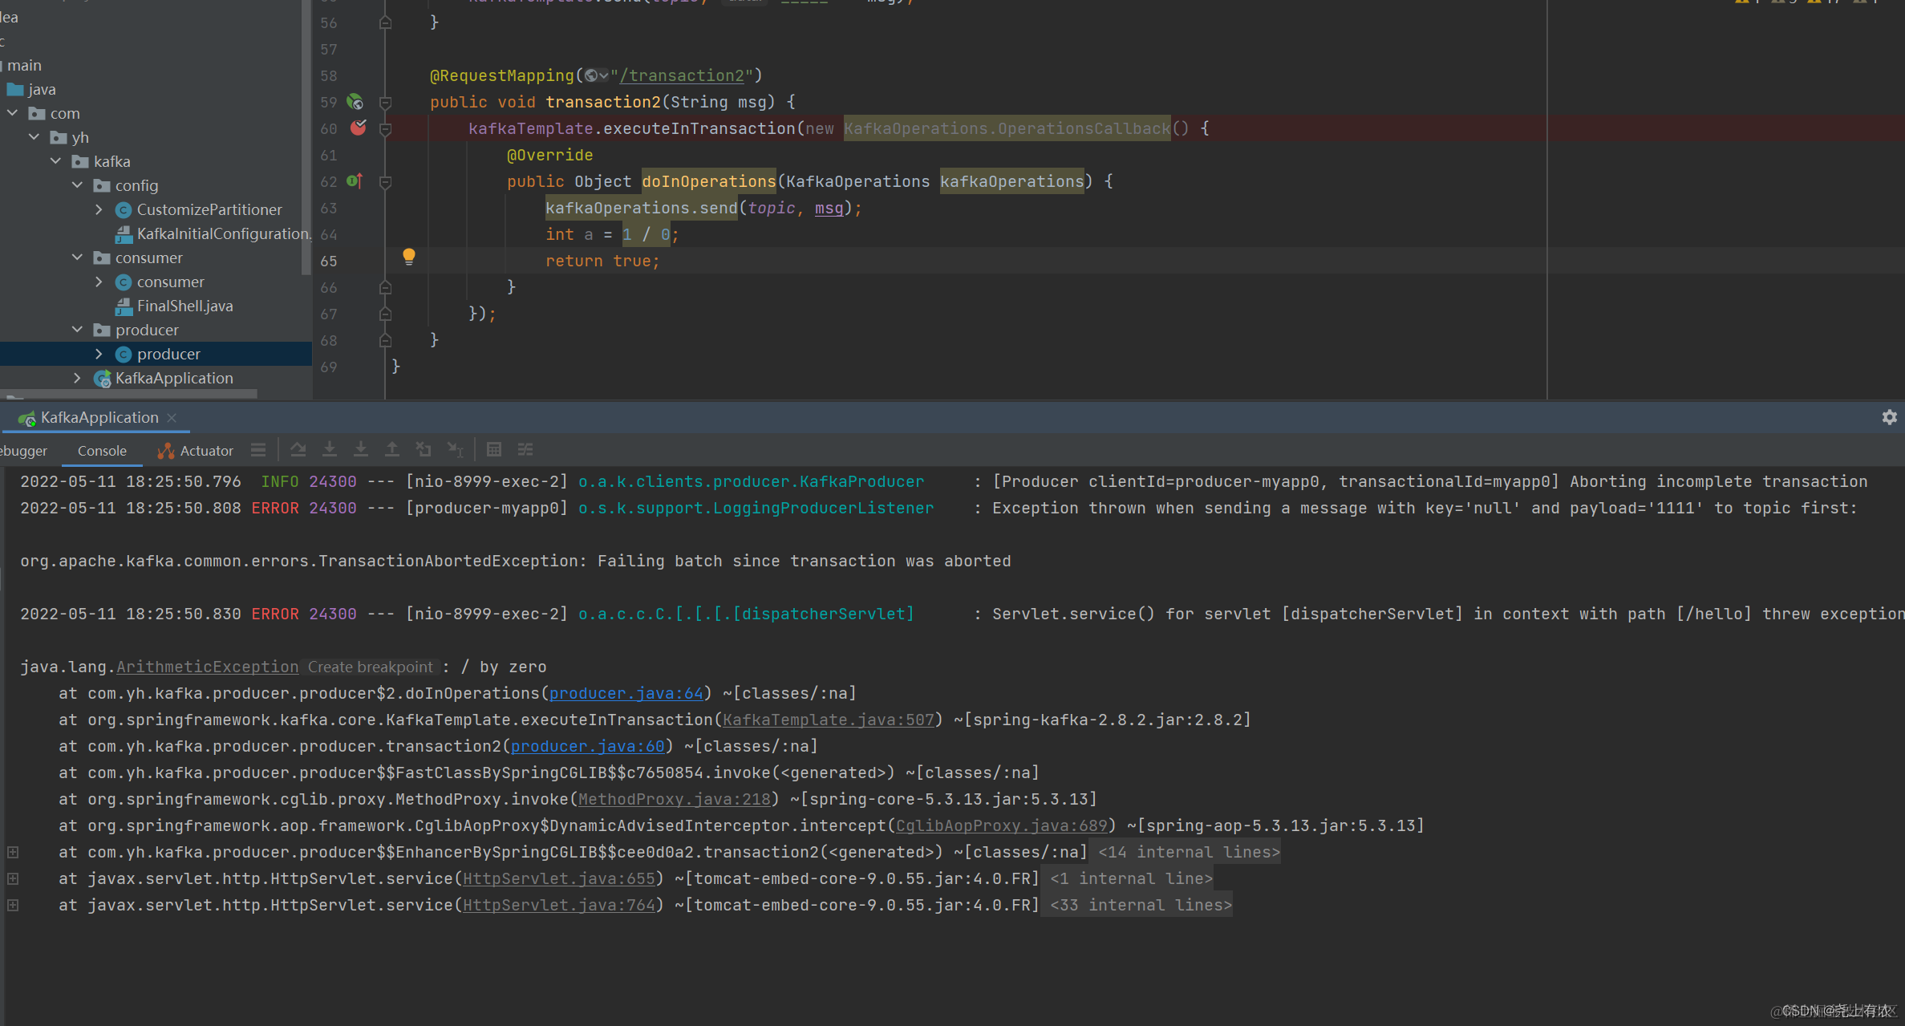This screenshot has height=1026, width=1905.
Task: Toggle the code folding marker at line 62
Action: [385, 182]
